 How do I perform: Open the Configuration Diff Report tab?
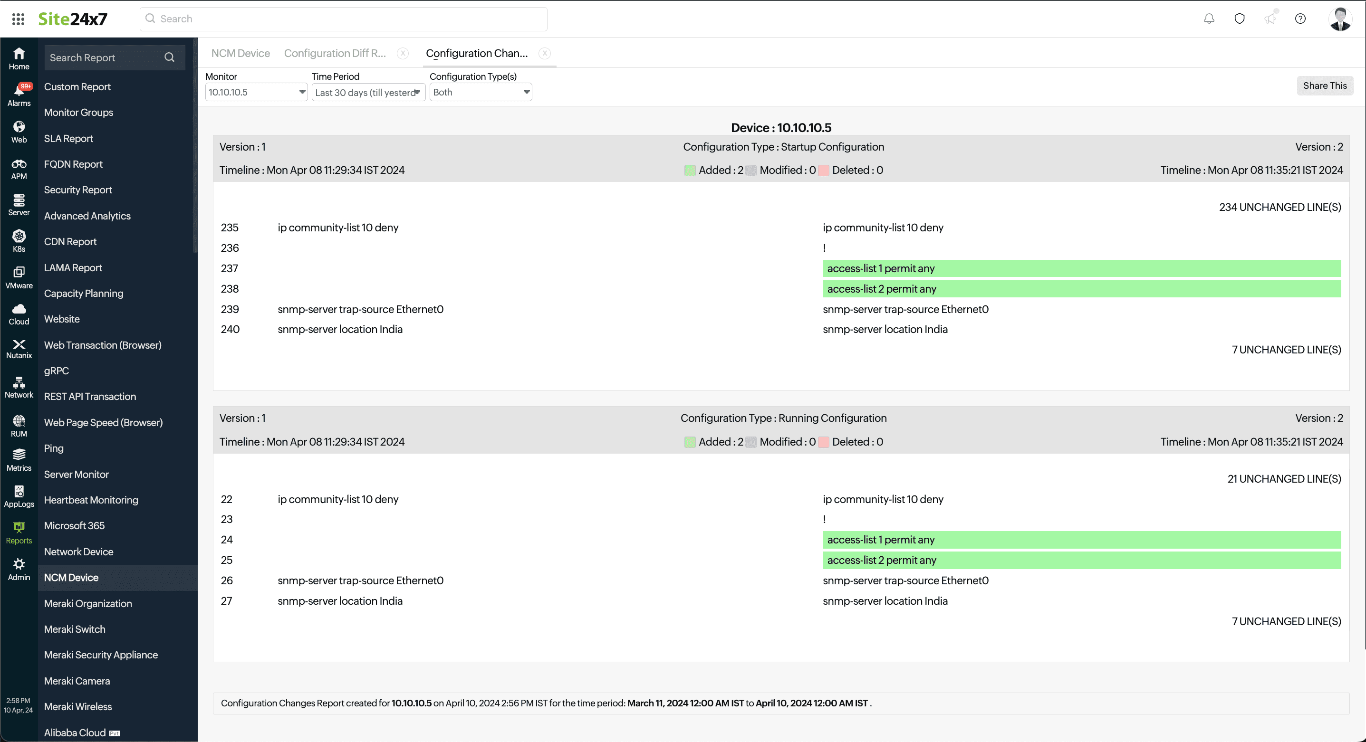point(335,53)
